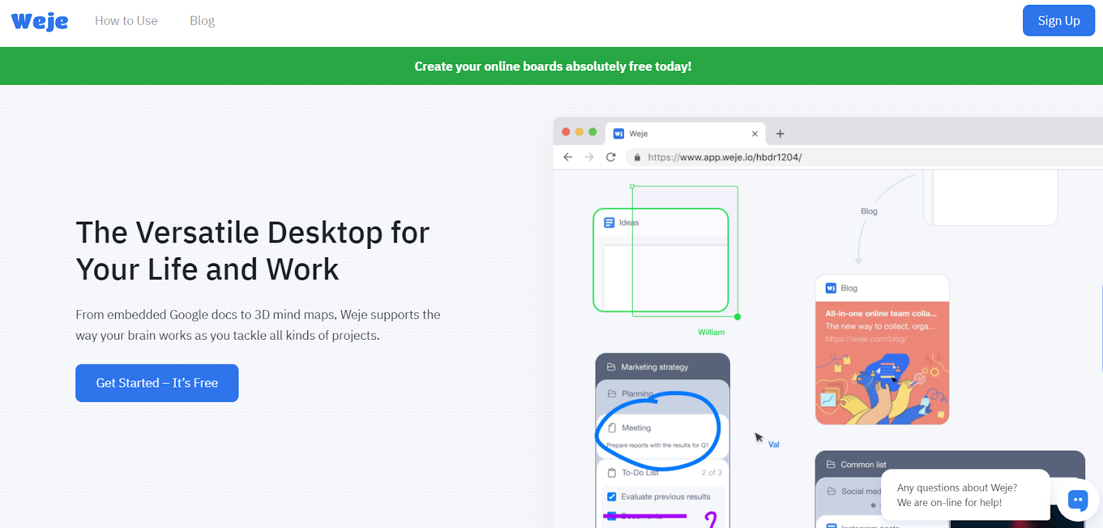Click the green free boards banner
The height and width of the screenshot is (528, 1103).
click(x=551, y=66)
